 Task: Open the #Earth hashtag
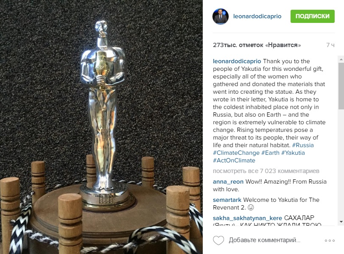click(270, 153)
